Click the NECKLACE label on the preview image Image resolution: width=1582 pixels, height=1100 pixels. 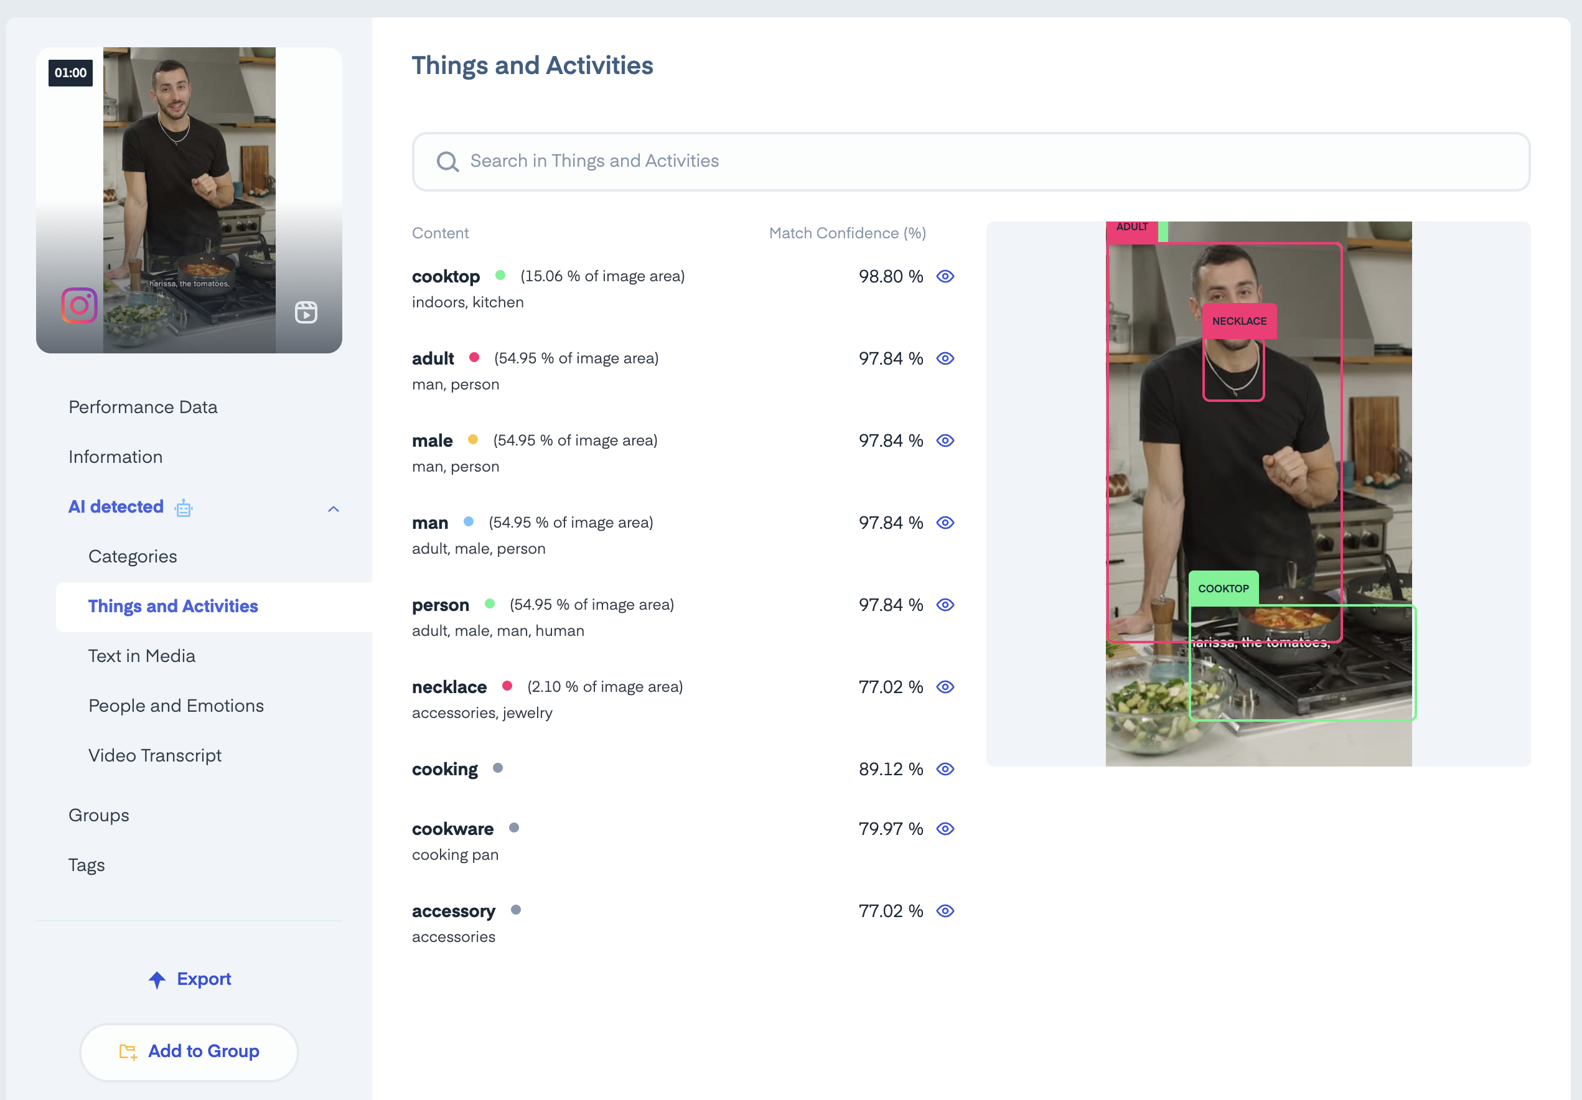pyautogui.click(x=1238, y=321)
